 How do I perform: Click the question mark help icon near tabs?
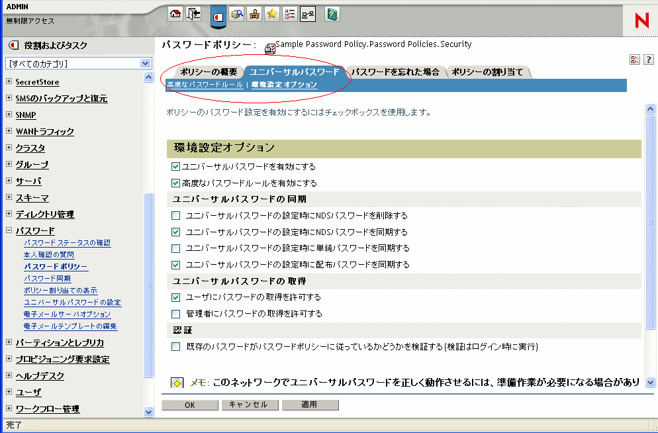click(x=649, y=60)
